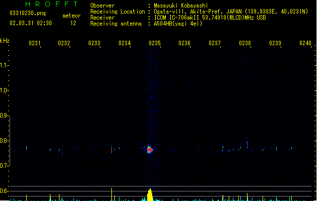This screenshot has width=317, height=201.
Task: Click the 0234 time marker
Action: 124,43
